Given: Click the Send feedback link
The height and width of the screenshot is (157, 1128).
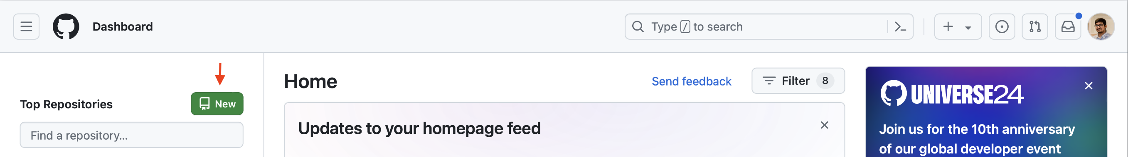Looking at the screenshot, I should (692, 81).
